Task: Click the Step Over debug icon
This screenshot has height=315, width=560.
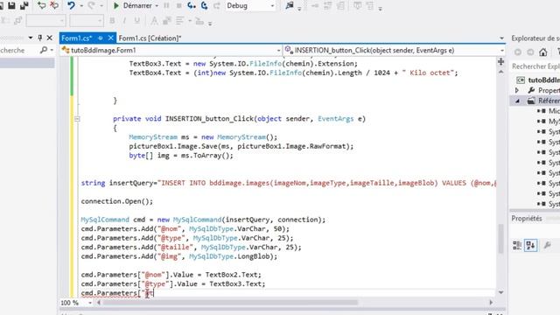Action: pos(204,5)
